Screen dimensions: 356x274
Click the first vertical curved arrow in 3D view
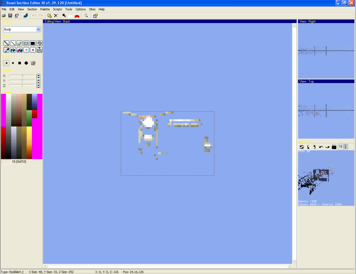click(308, 147)
